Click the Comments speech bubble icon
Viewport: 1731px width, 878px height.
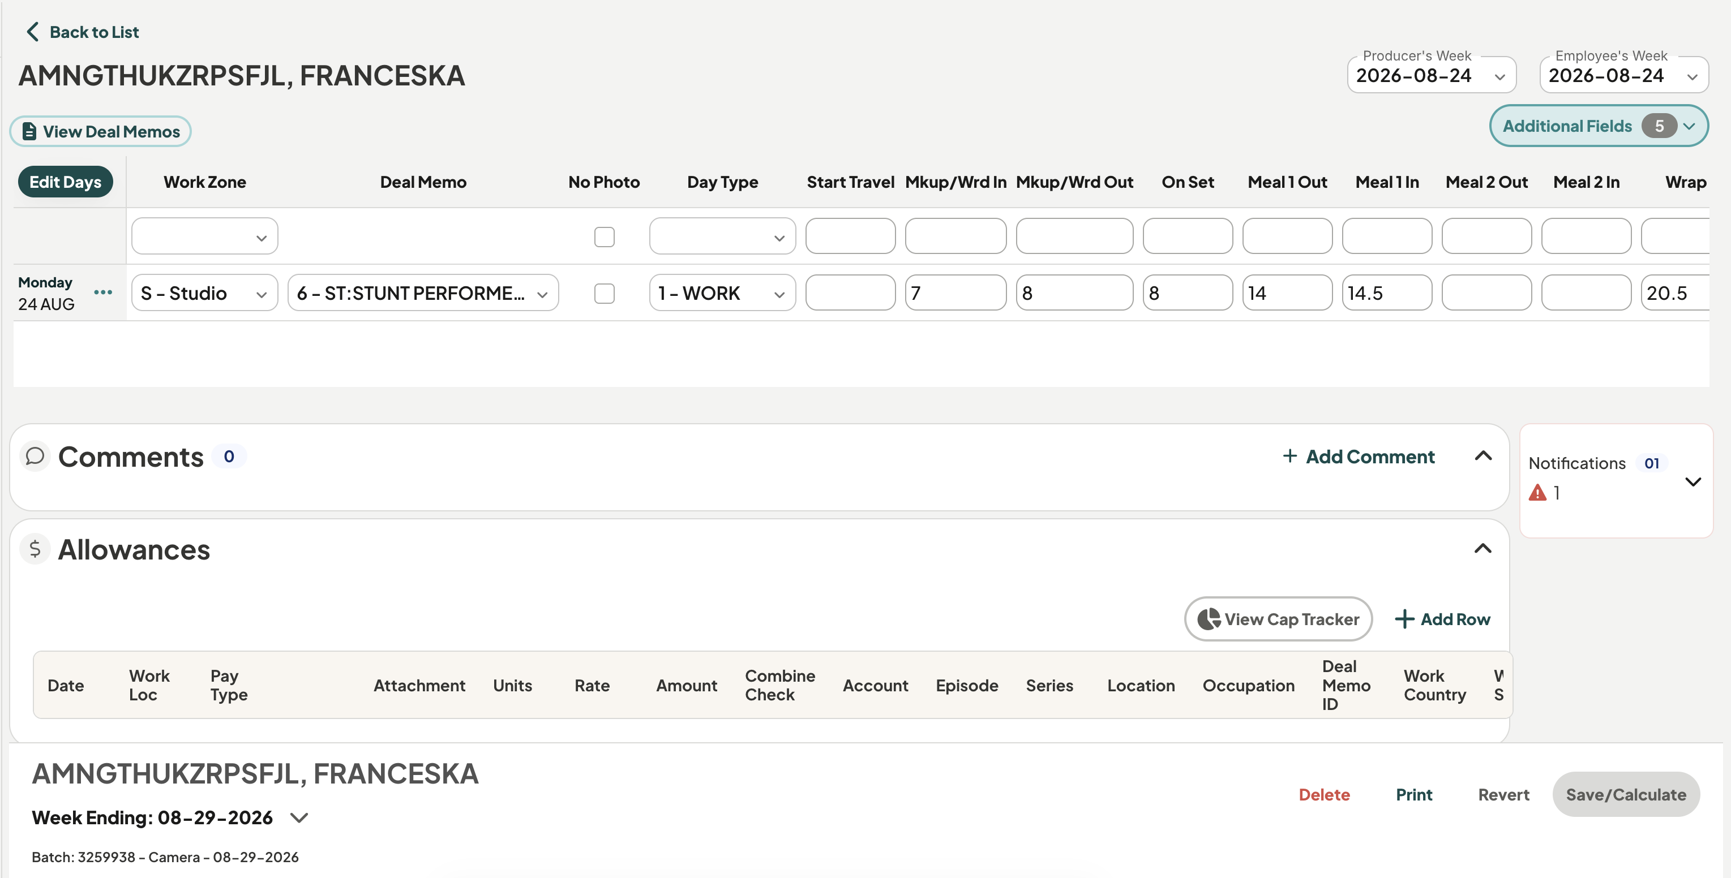click(35, 456)
